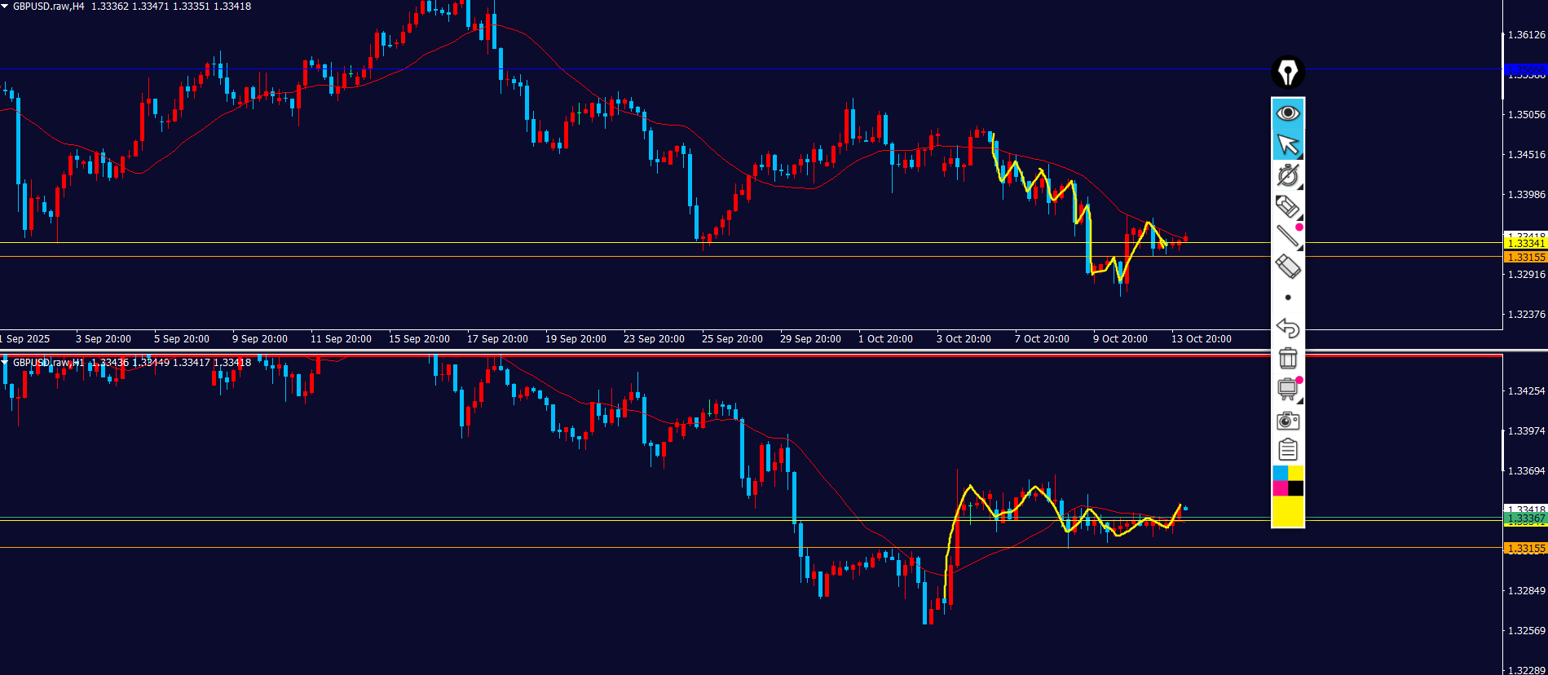Undo the last drawing stroke
The height and width of the screenshot is (675, 1548).
click(1287, 328)
